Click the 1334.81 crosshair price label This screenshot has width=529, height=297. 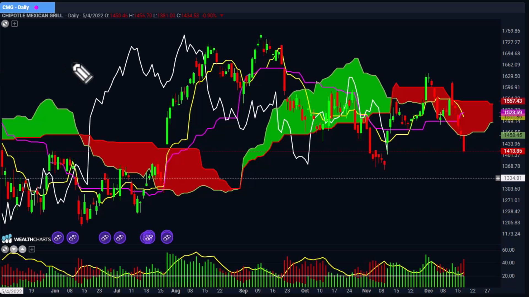513,178
